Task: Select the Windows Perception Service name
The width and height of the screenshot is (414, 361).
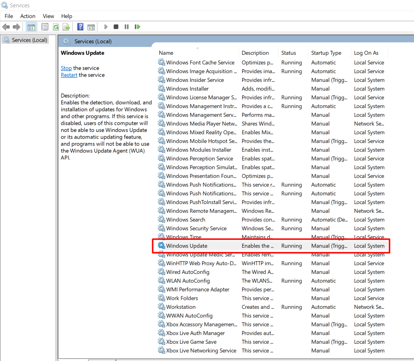Action: (200, 158)
